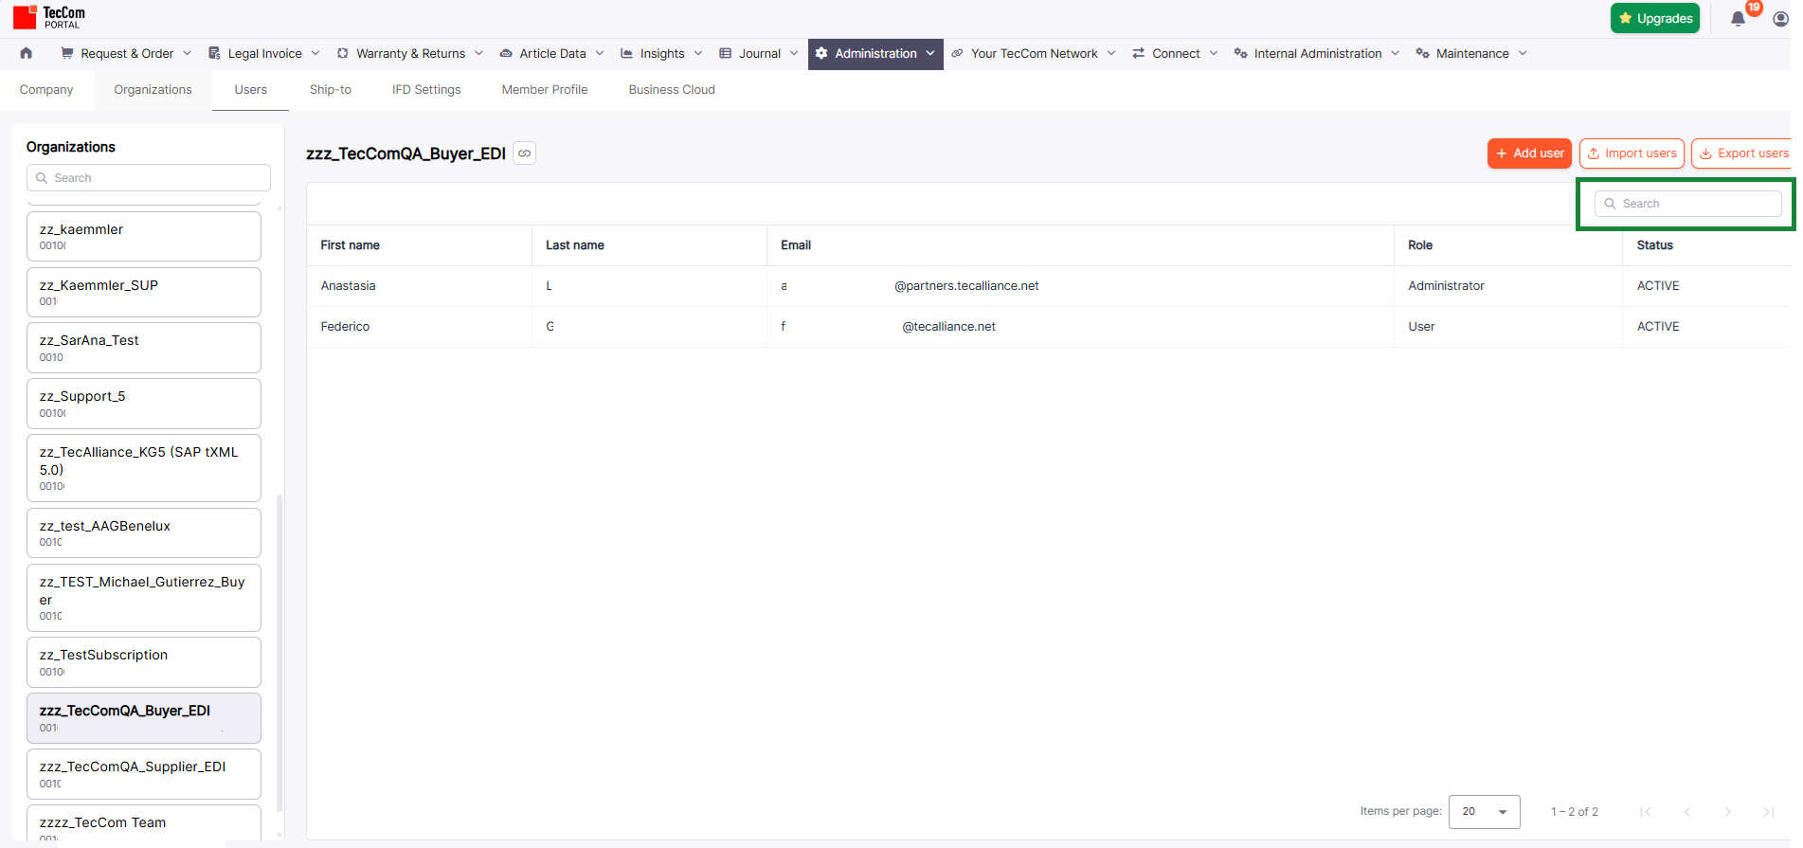Copy link icon next to zzz_TecComQA_Buyer_EDI
The width and height of the screenshot is (1803, 848).
coord(524,153)
